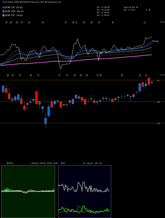Click the price axis label 21
Screen dimensions: 165x218
(158, 81)
